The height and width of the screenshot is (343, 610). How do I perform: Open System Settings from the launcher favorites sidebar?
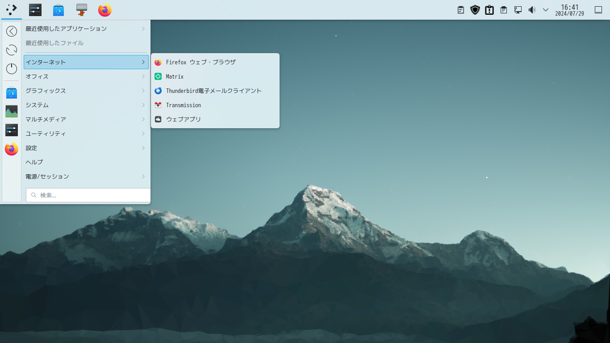point(12,130)
